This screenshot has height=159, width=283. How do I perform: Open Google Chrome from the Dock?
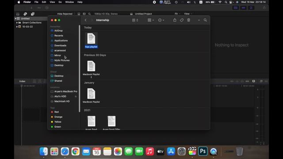76,151
